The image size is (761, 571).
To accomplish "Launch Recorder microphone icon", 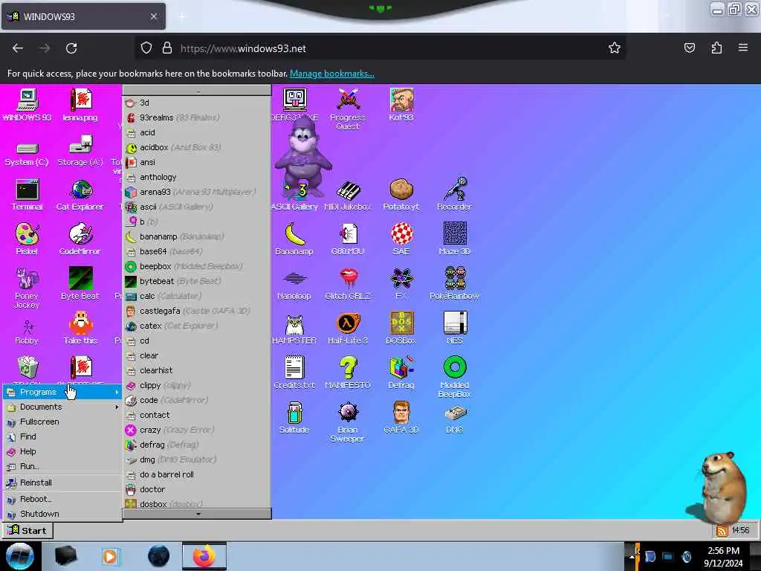I will click(454, 194).
